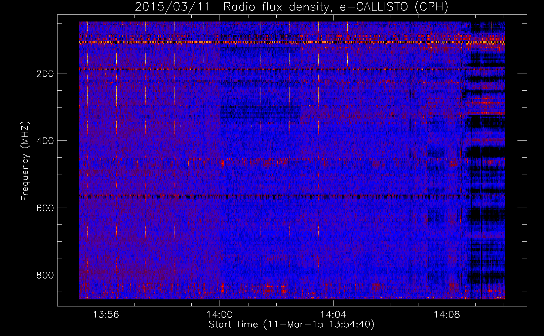Select the "Frequency (MHZ)" axis label
The width and height of the screenshot is (544, 336).
[25, 161]
